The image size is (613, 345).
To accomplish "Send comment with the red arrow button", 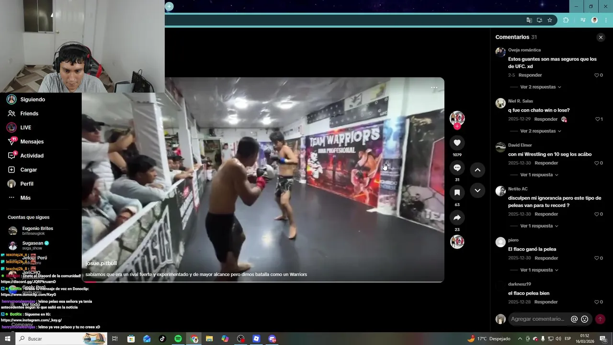I will 600,319.
